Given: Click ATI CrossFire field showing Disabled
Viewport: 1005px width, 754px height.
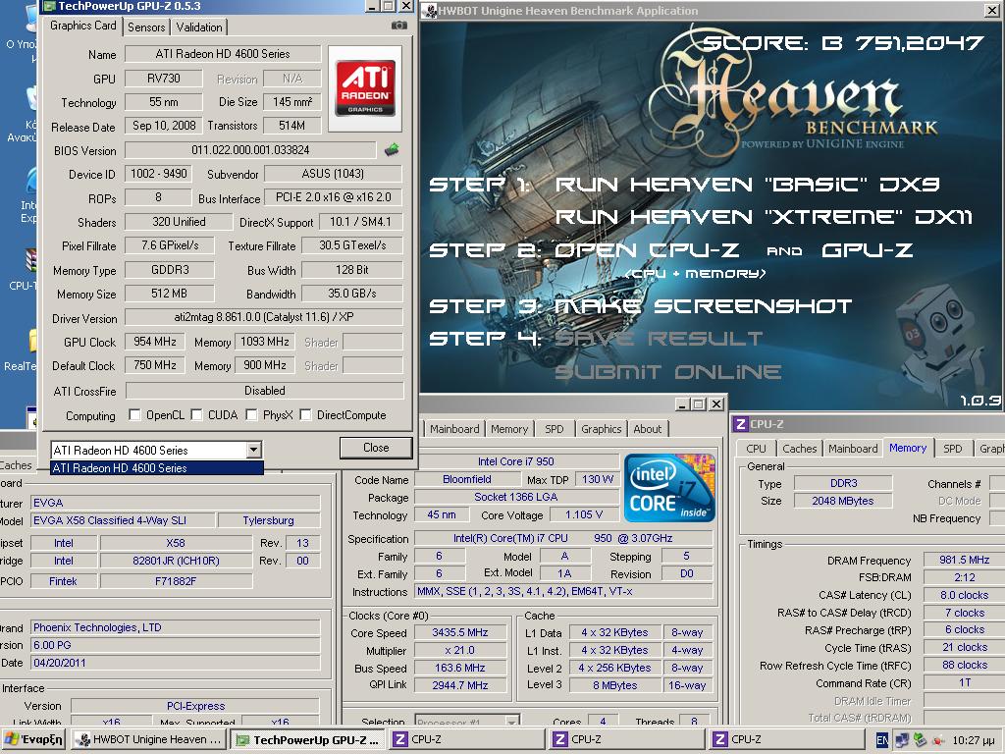Looking at the screenshot, I should pos(264,391).
